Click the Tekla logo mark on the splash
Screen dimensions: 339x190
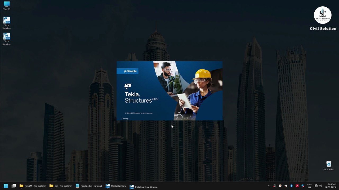(x=128, y=86)
